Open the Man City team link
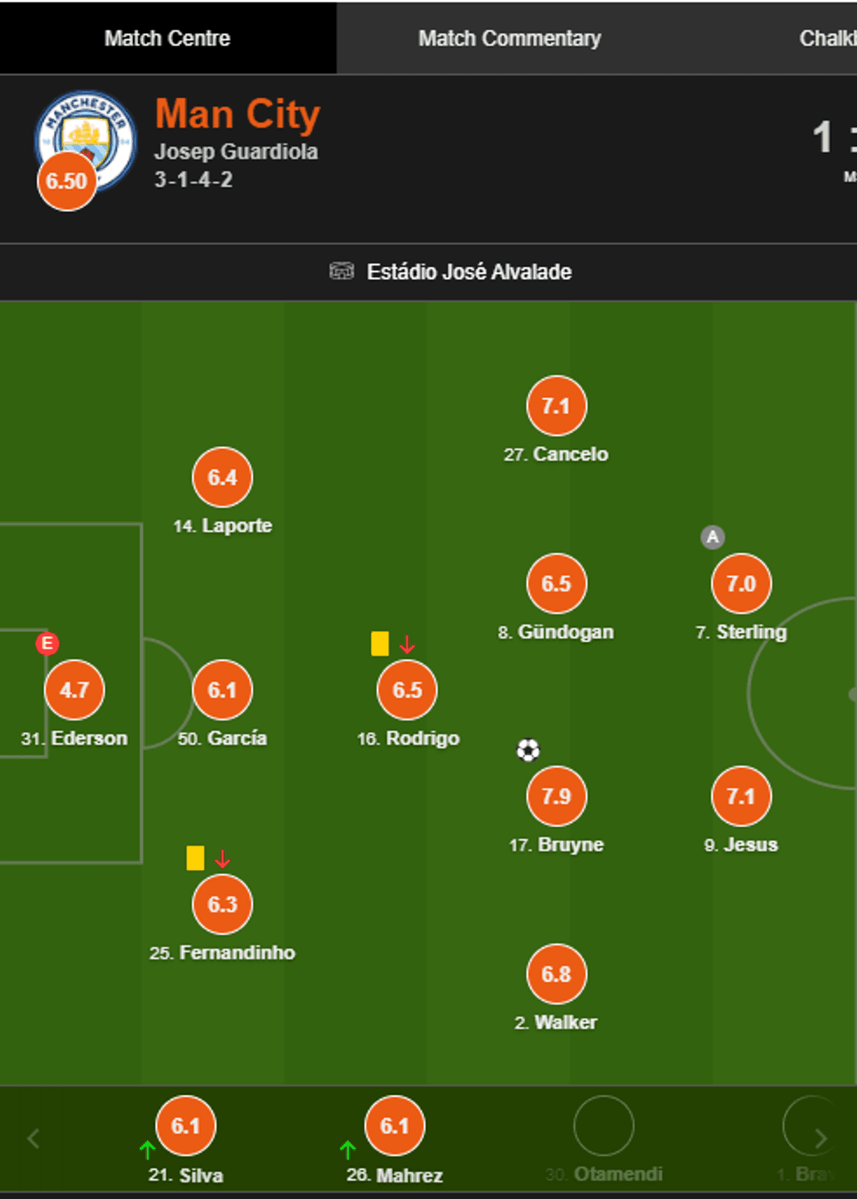Screen dimensions: 857x1199 click(x=238, y=115)
